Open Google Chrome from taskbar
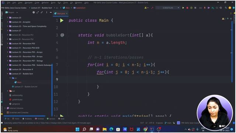Viewport: 236px width, 133px height. (x=145, y=129)
